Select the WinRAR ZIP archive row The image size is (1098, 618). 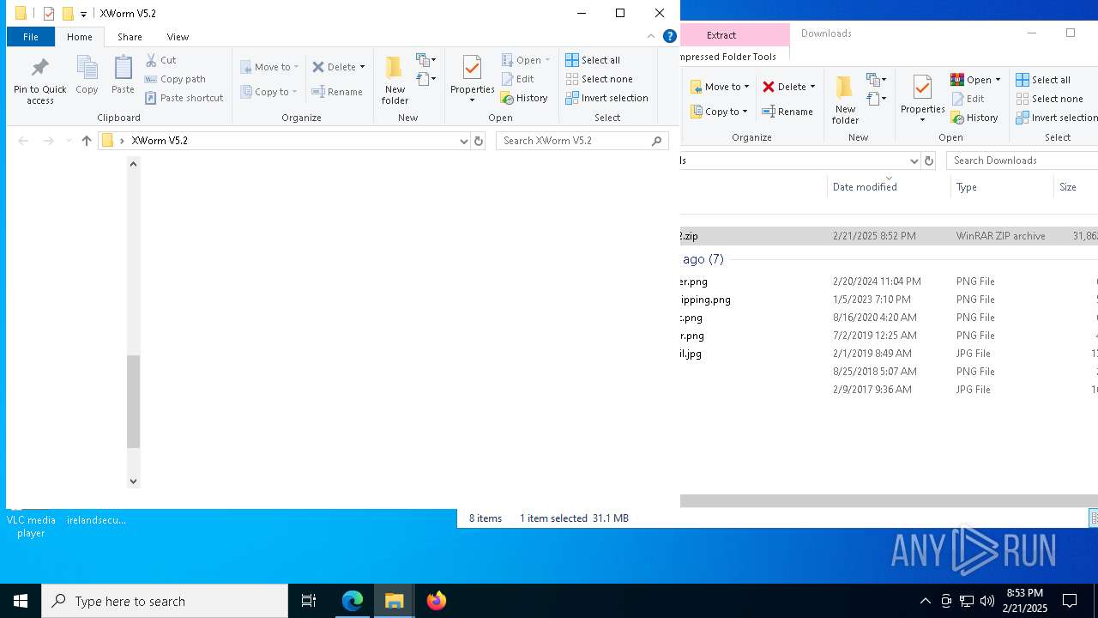889,236
